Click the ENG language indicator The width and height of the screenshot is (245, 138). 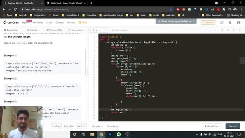click(219, 135)
